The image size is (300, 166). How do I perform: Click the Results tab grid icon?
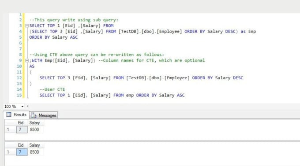point(9,114)
